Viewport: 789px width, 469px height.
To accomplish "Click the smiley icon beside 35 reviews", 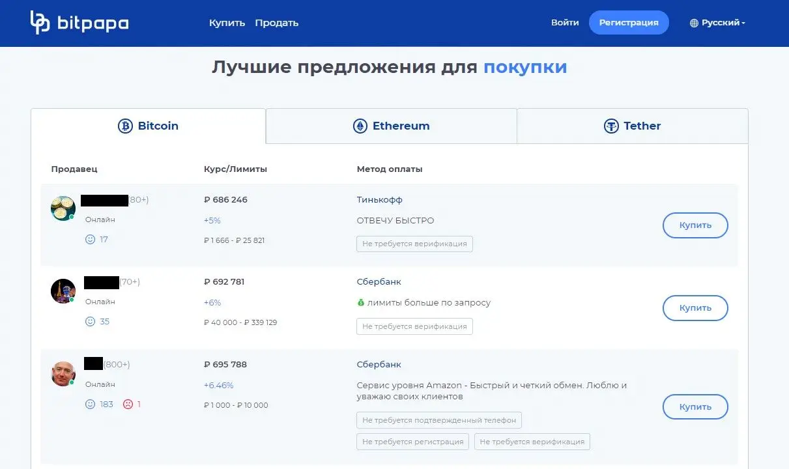I will 90,321.
